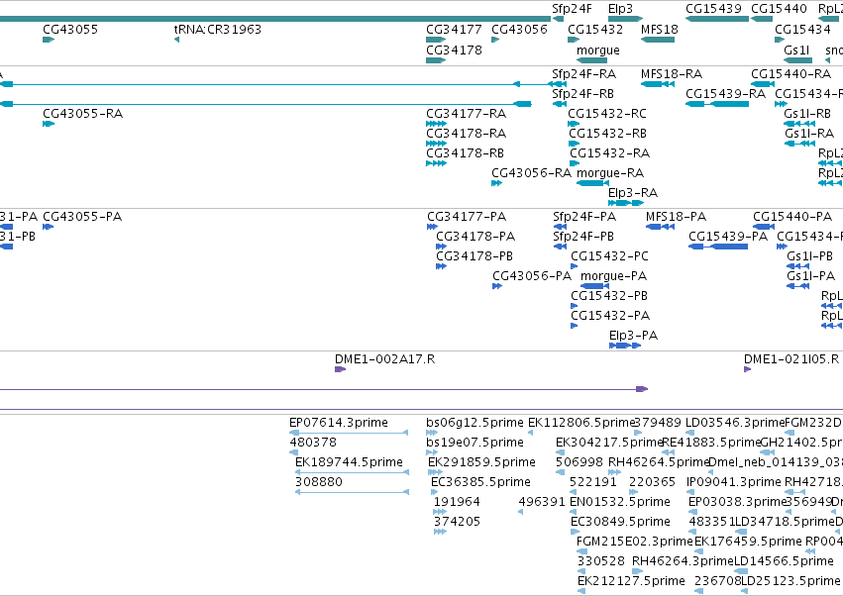Open the CG34178 gene label

click(x=455, y=50)
